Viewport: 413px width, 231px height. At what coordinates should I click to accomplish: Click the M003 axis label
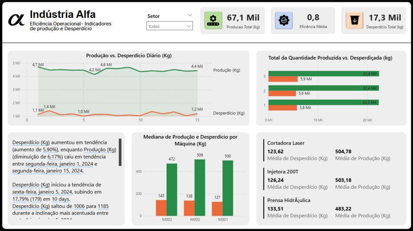[x=194, y=219]
